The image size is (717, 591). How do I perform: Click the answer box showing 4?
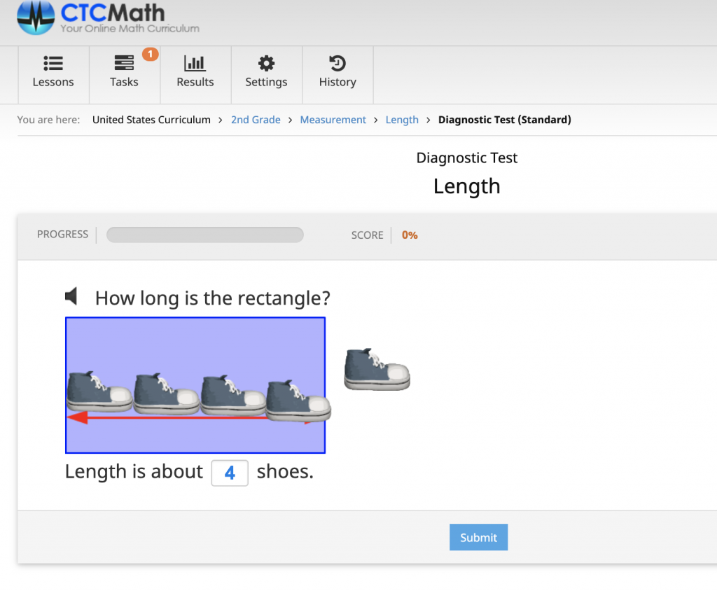(230, 473)
